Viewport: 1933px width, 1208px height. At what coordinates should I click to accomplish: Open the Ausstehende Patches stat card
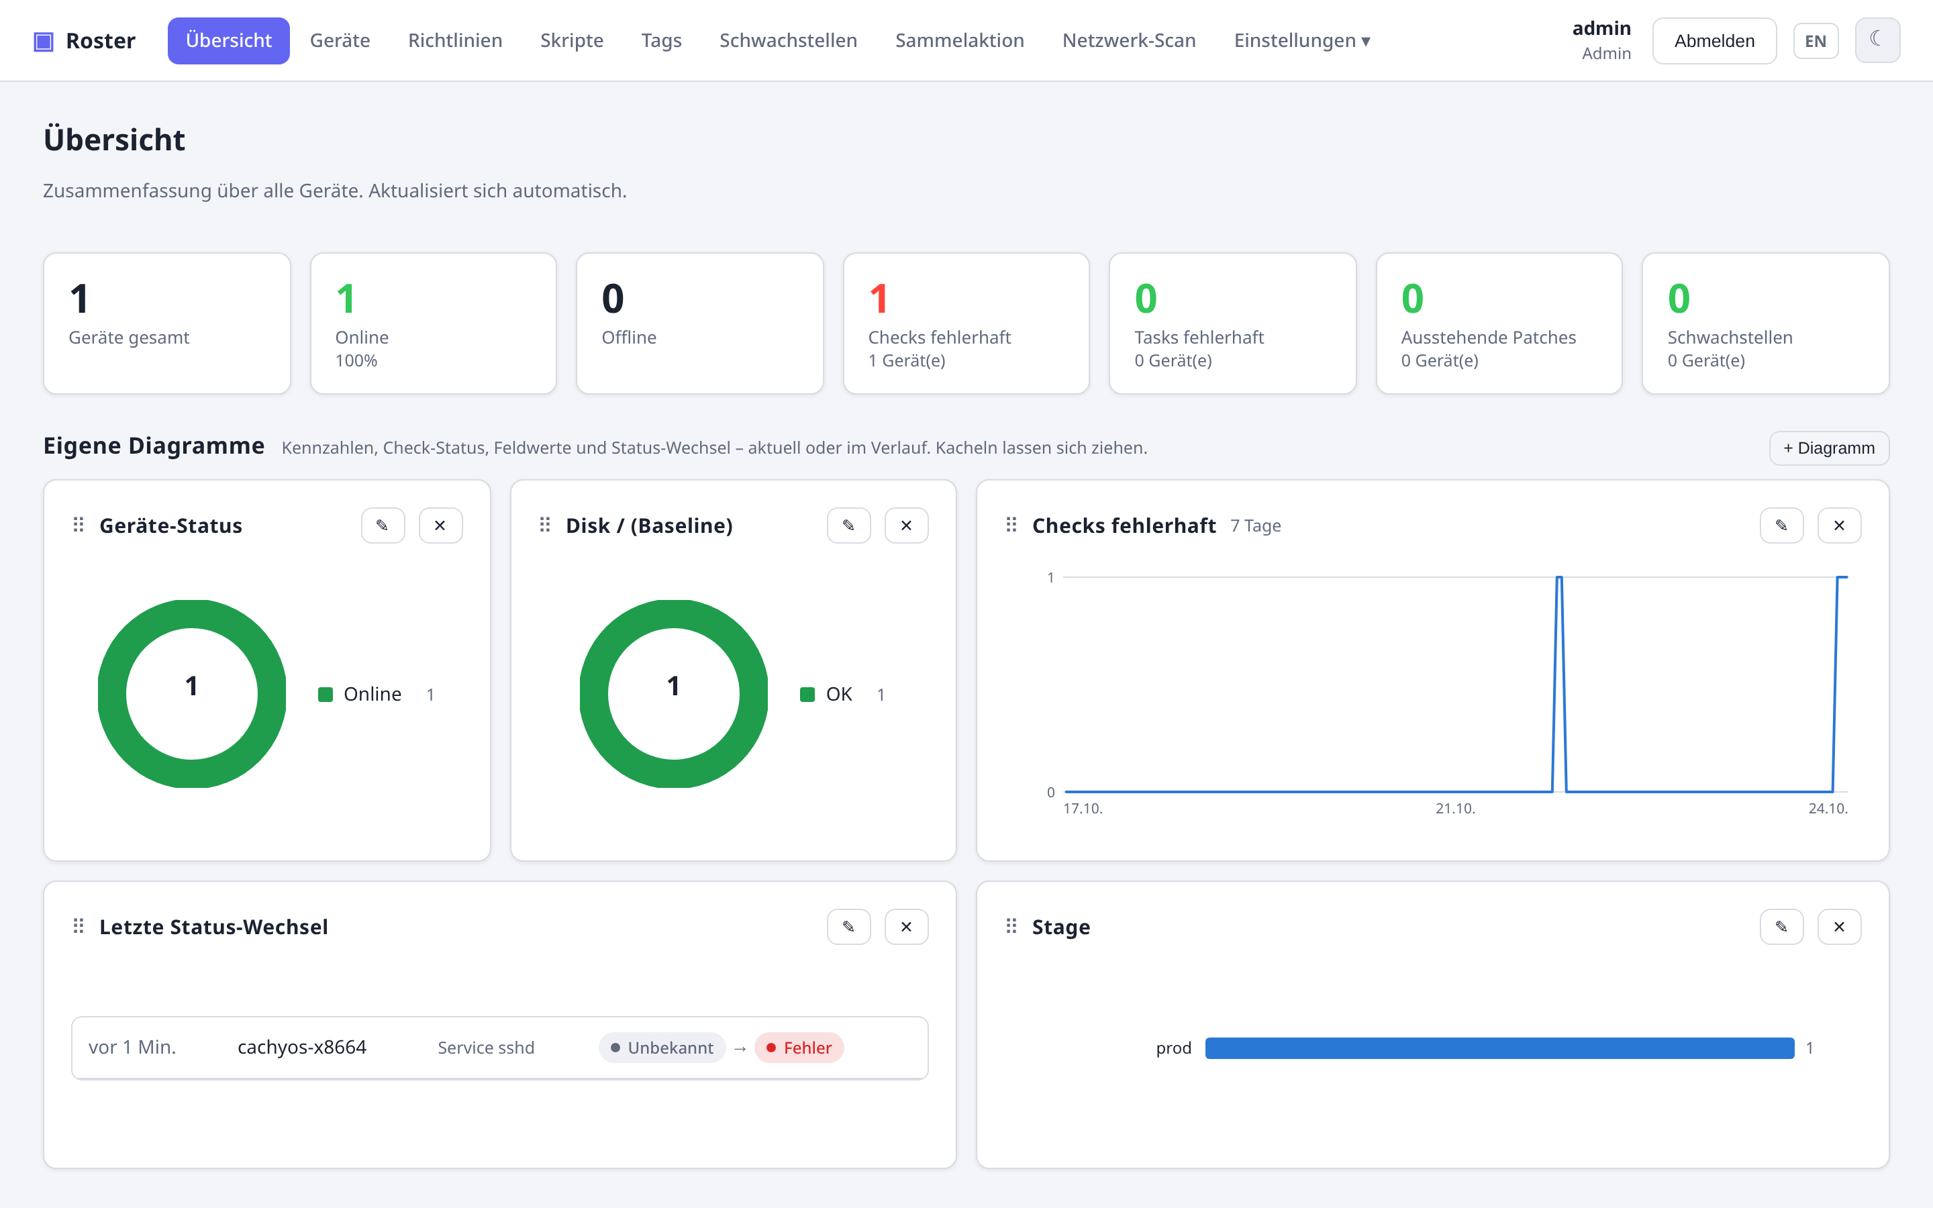tap(1499, 323)
